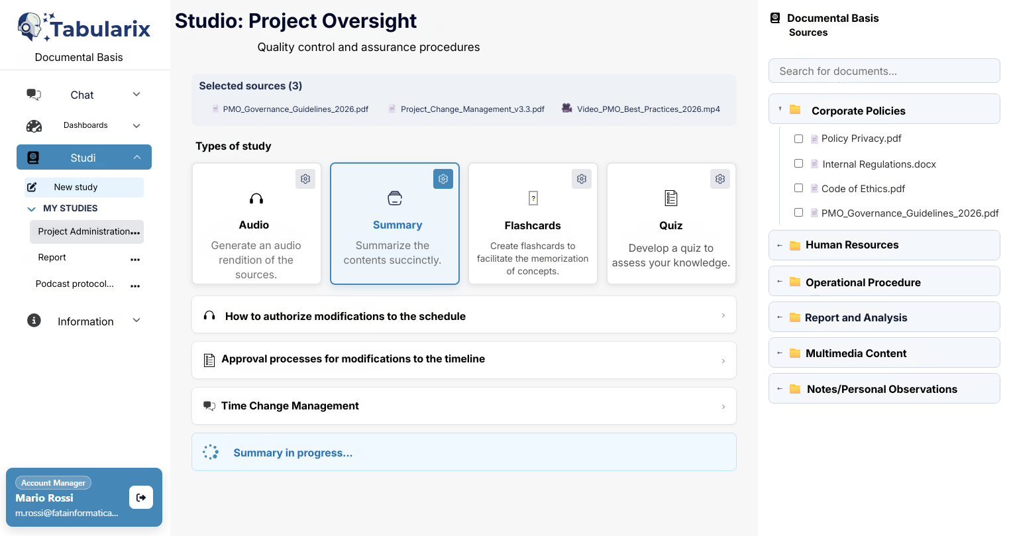The height and width of the screenshot is (536, 1009).
Task: Click the Search for documents field
Action: click(884, 71)
